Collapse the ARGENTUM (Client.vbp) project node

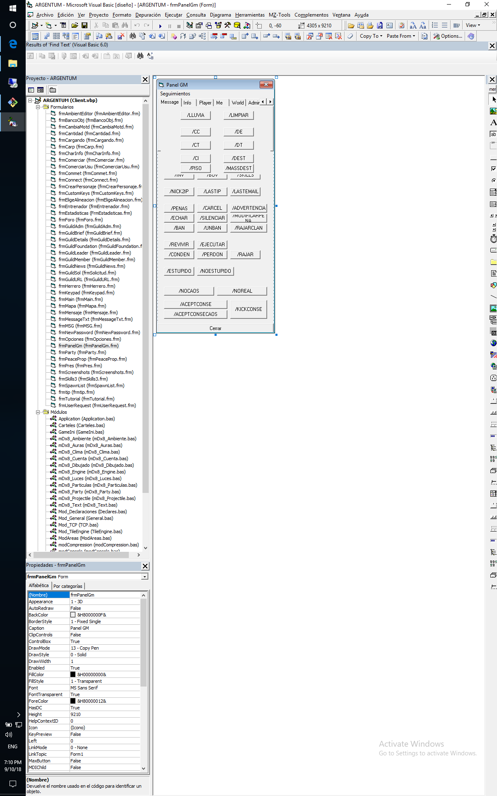(x=30, y=100)
